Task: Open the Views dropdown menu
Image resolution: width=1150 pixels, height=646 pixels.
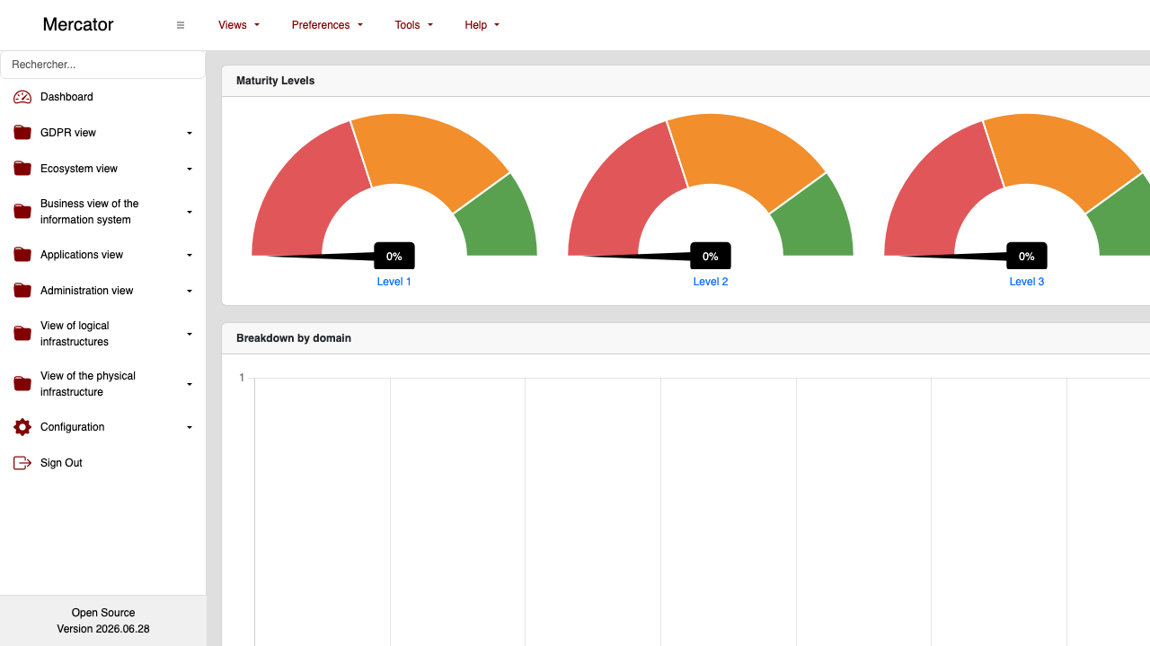Action: tap(239, 25)
